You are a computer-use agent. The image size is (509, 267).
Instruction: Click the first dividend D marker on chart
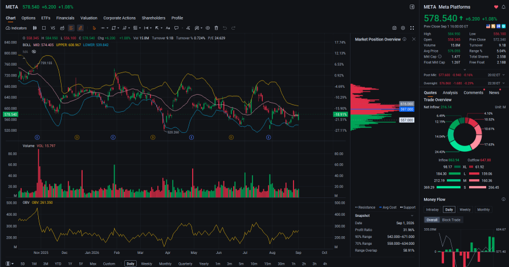(77, 137)
